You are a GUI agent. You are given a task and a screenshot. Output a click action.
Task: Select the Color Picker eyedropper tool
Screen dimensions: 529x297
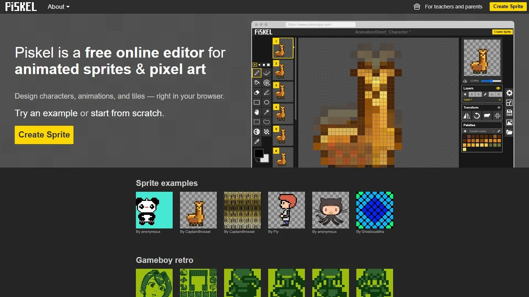point(257,142)
